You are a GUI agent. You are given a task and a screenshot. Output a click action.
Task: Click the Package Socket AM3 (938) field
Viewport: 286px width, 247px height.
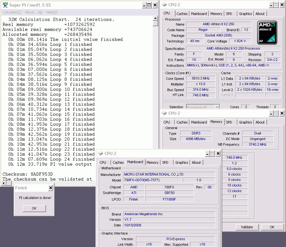218,35
